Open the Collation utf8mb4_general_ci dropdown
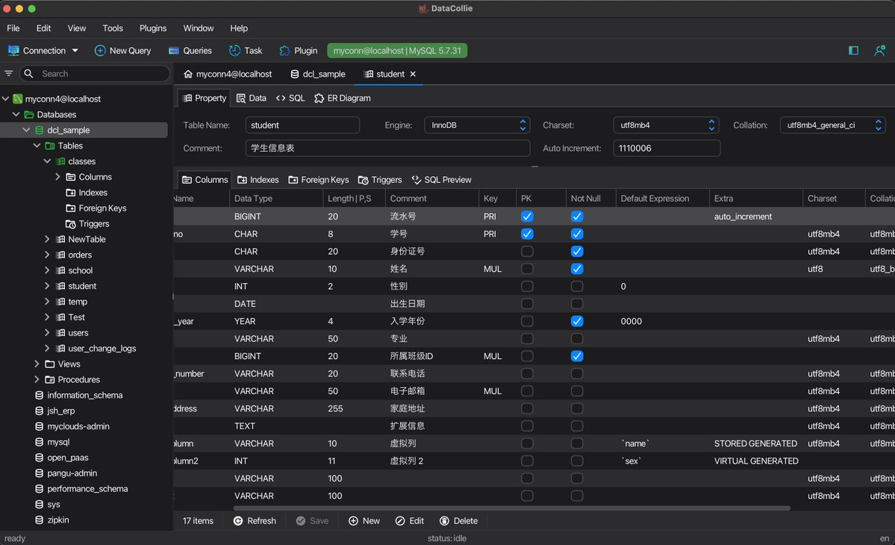The image size is (895, 545). [832, 125]
